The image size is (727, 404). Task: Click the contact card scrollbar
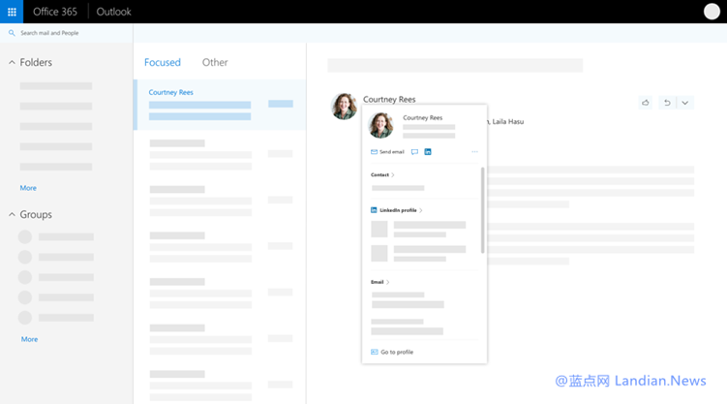click(482, 208)
